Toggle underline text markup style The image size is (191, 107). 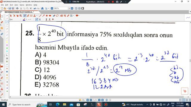pos(46,19)
